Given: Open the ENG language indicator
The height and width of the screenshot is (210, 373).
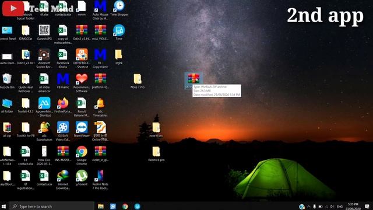Looking at the screenshot, I should [339, 206].
